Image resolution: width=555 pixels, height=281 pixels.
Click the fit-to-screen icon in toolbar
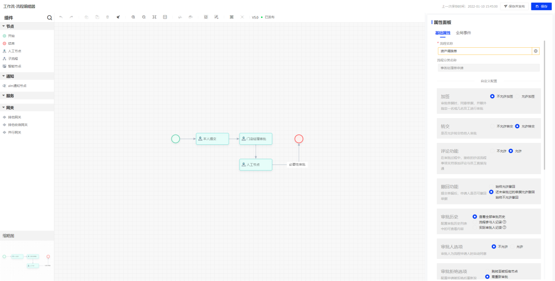(x=154, y=17)
